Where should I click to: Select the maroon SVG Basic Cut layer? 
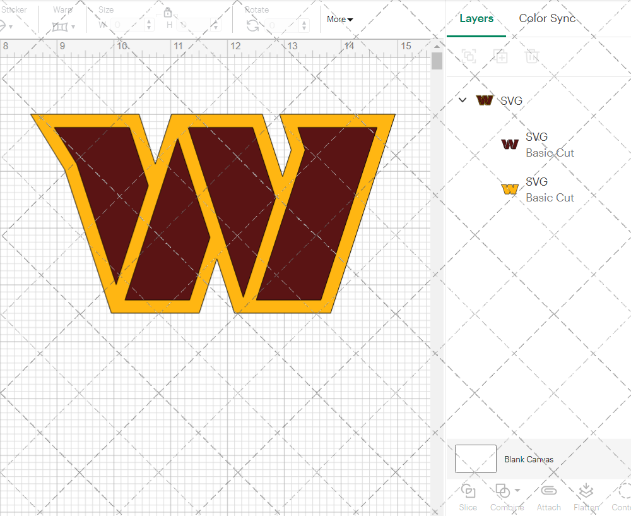pyautogui.click(x=536, y=145)
